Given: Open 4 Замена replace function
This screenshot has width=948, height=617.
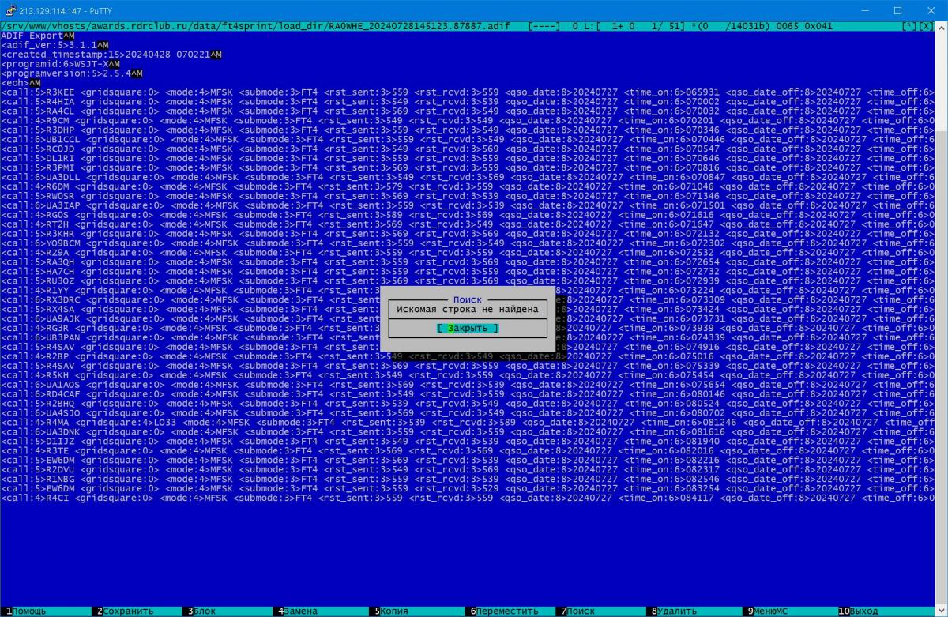Looking at the screenshot, I should coord(300,611).
